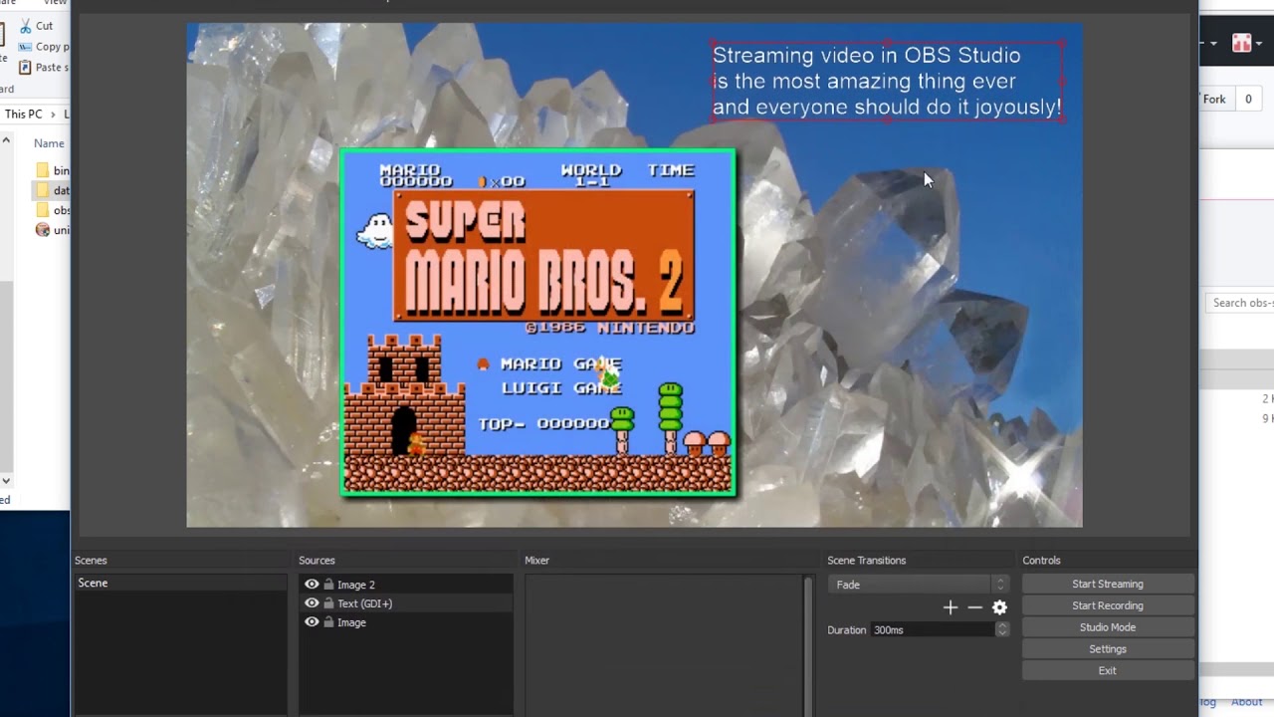Click the Duration spinner arrows

coord(1002,629)
